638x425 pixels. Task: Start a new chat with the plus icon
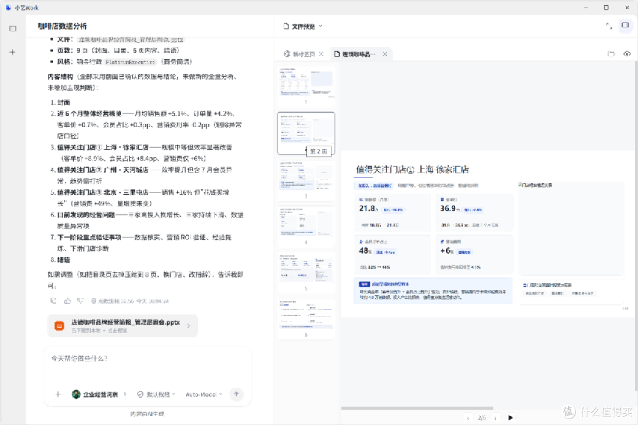coord(12,52)
